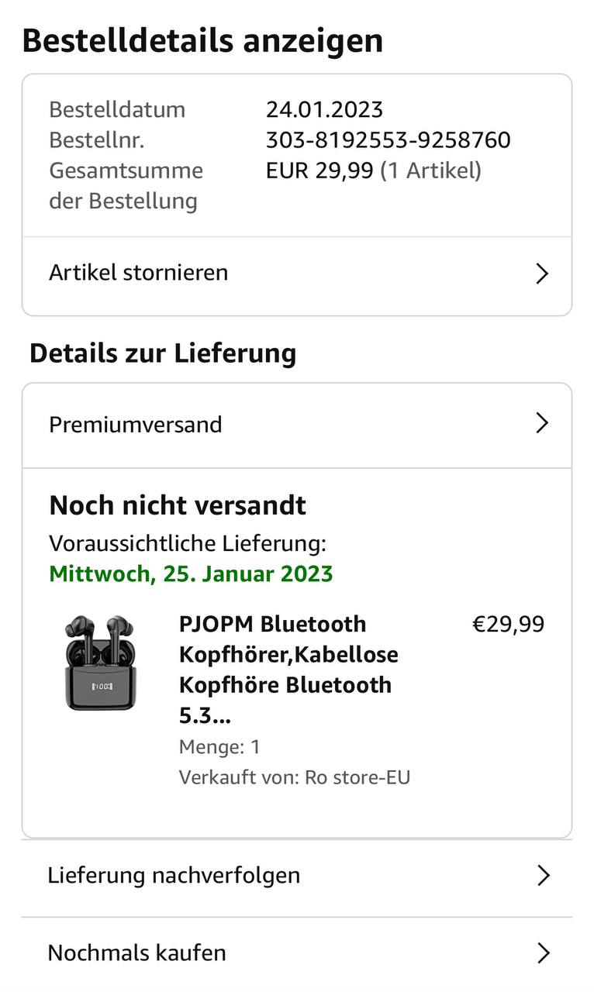Click the green Mittwoch, 25. Januar 2023 date
This screenshot has height=992, width=594.
(x=191, y=574)
